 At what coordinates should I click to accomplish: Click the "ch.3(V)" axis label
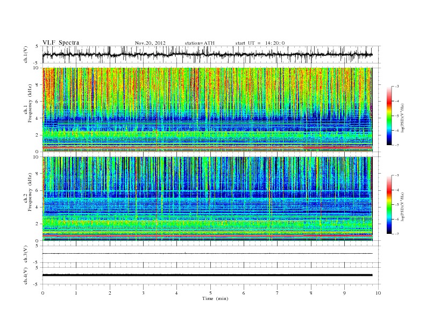tap(26, 254)
